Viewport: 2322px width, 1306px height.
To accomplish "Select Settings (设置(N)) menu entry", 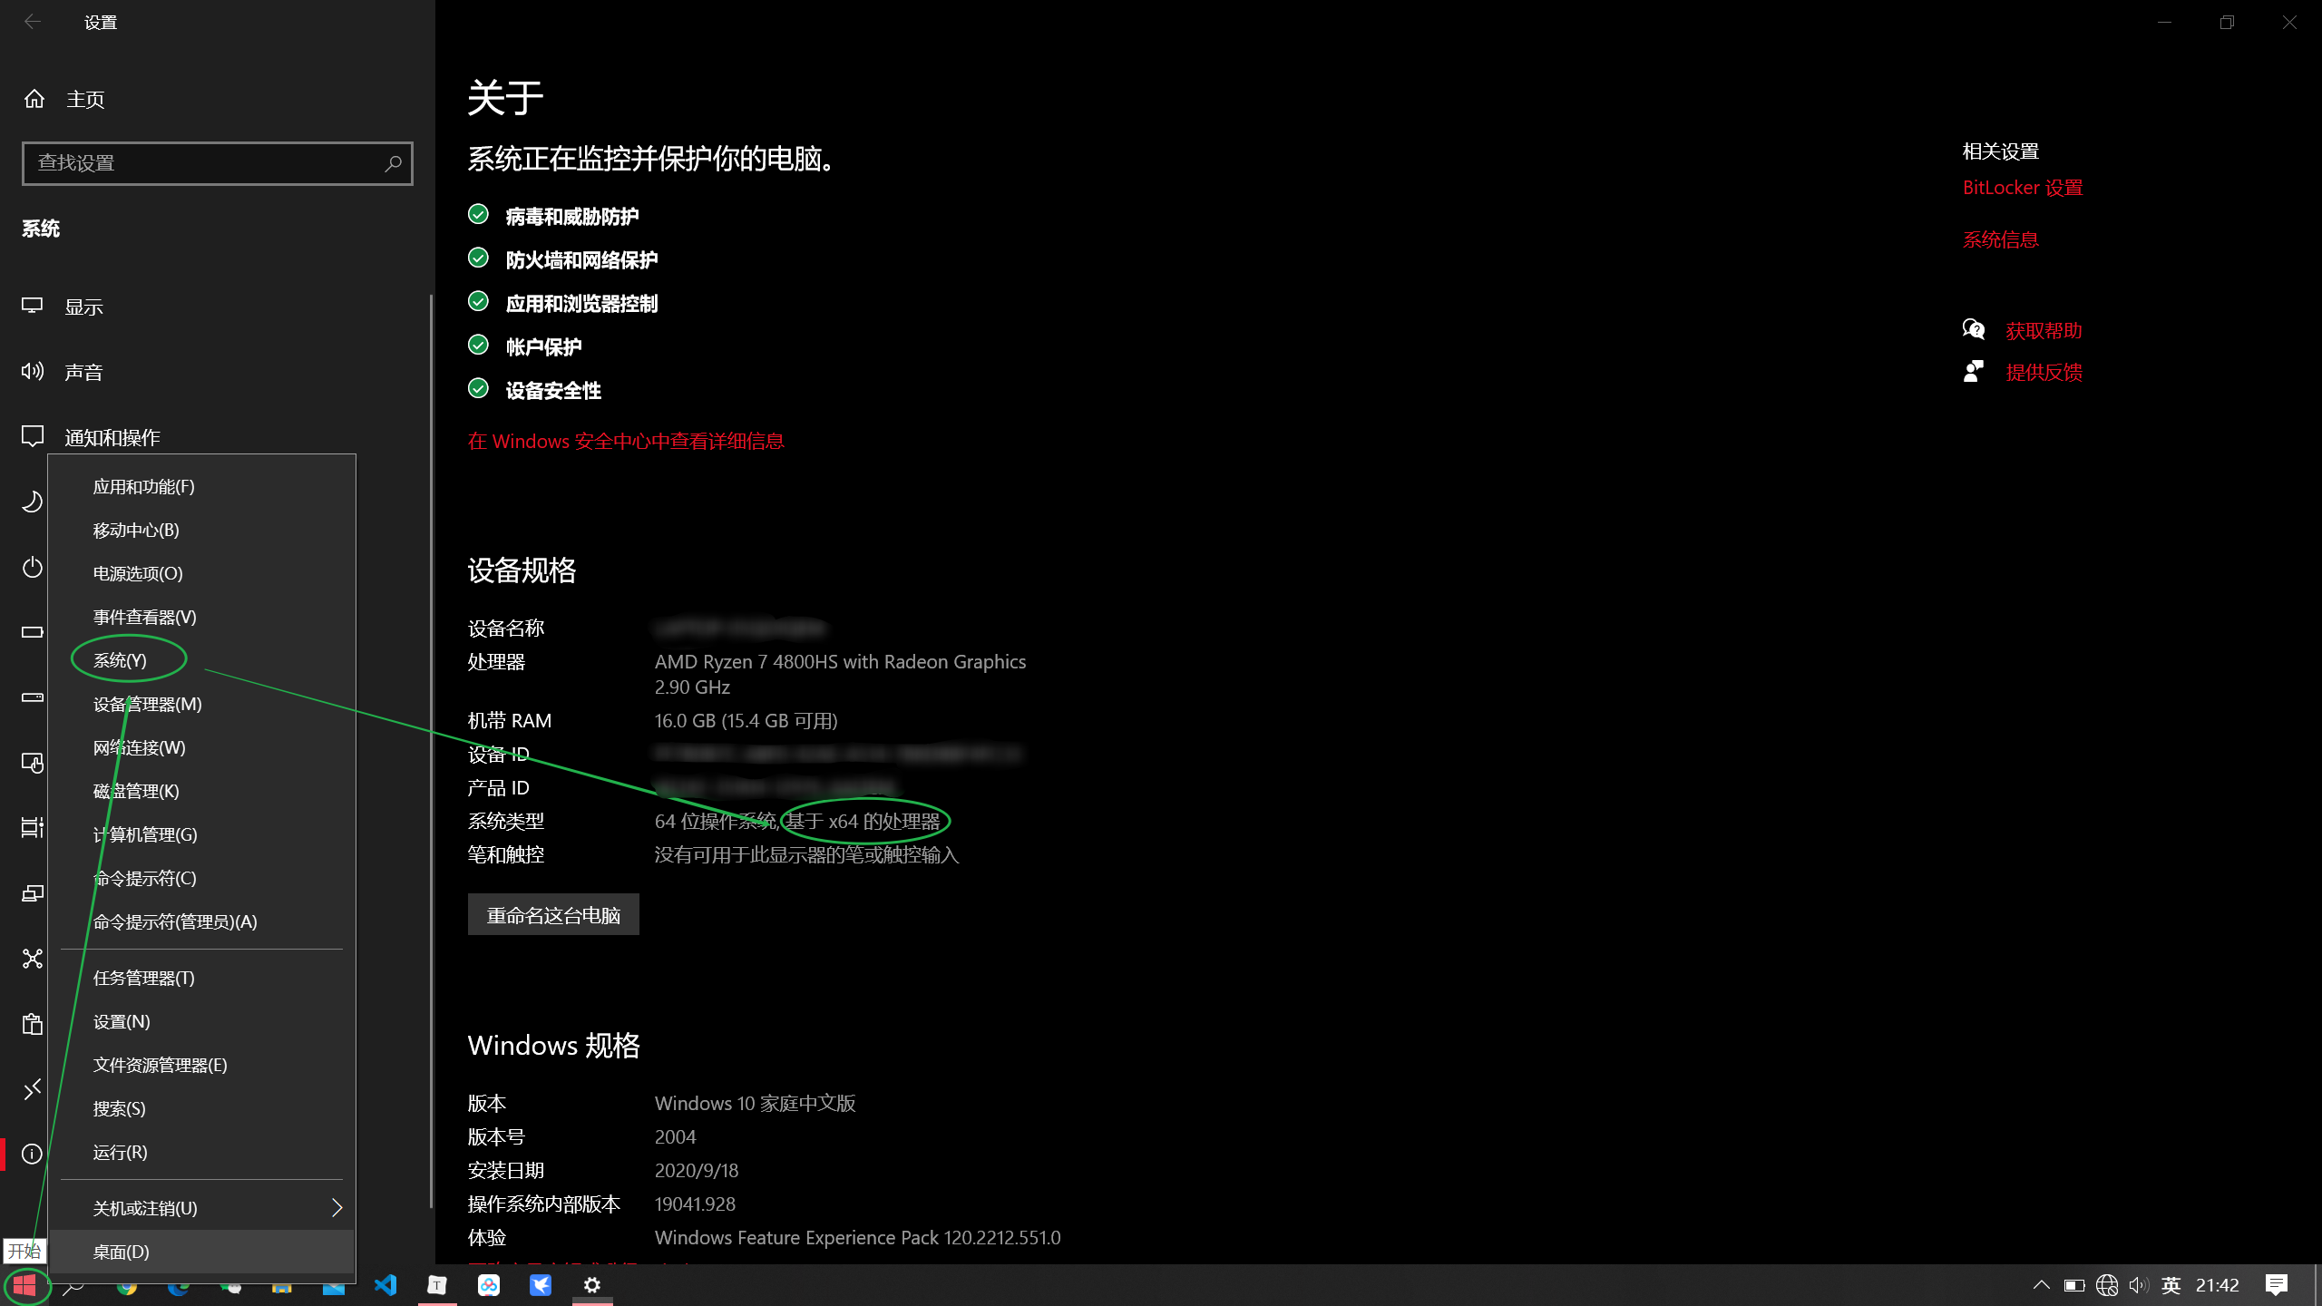I will pos(201,1021).
